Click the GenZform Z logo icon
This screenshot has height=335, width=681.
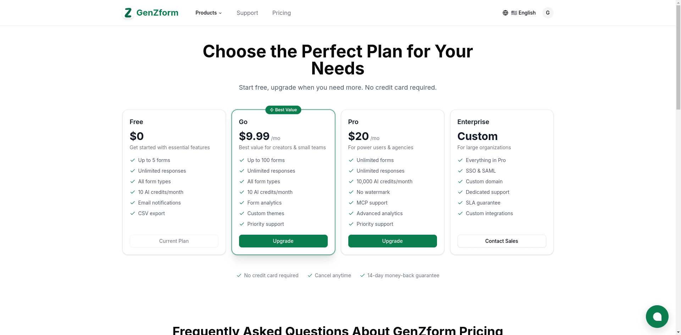click(x=128, y=13)
